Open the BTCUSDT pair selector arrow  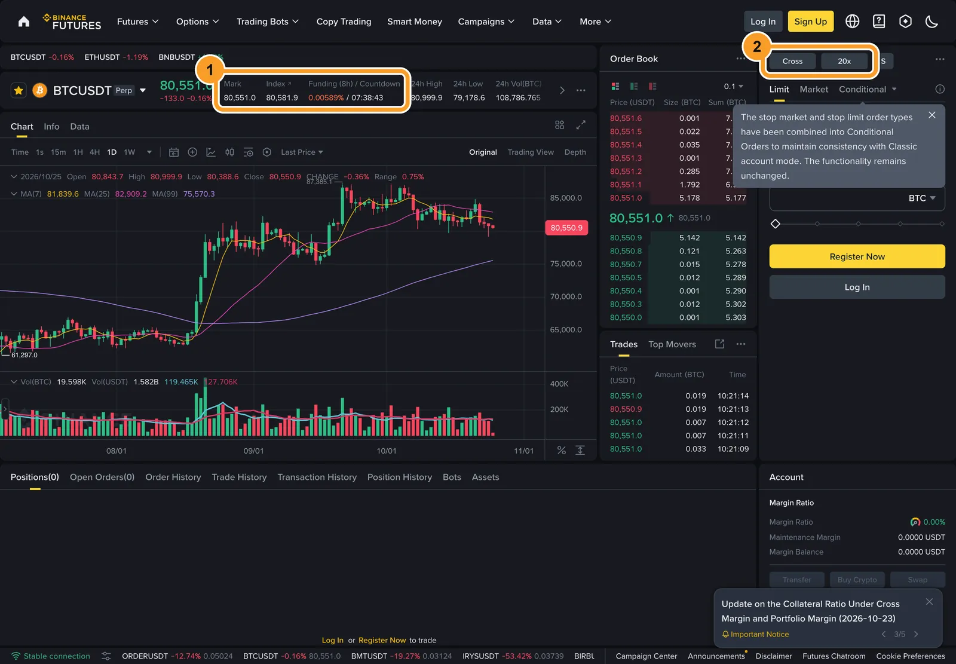(x=143, y=90)
